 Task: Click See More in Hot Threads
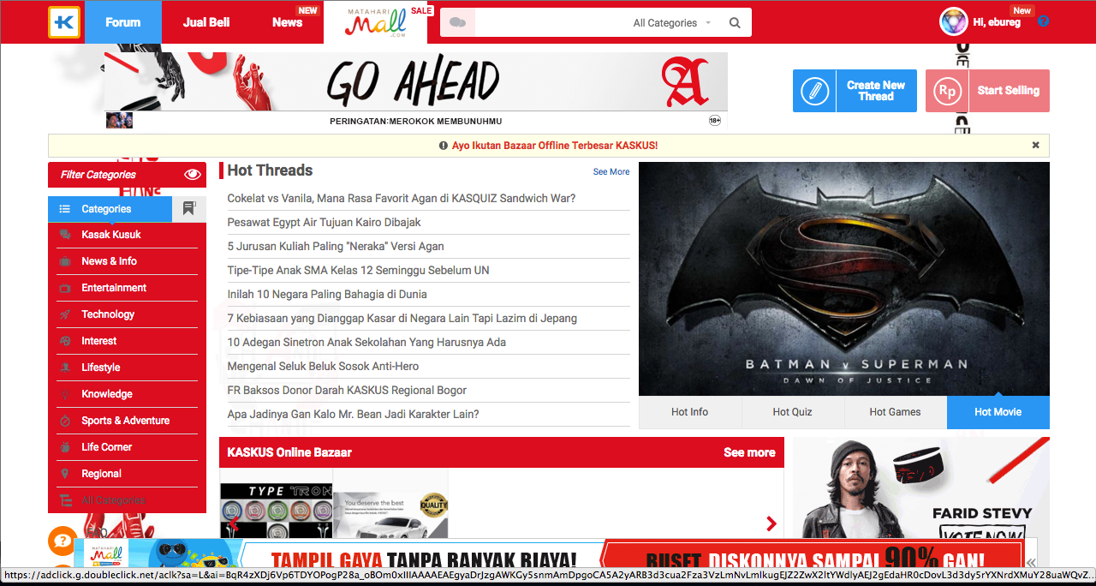(x=611, y=172)
